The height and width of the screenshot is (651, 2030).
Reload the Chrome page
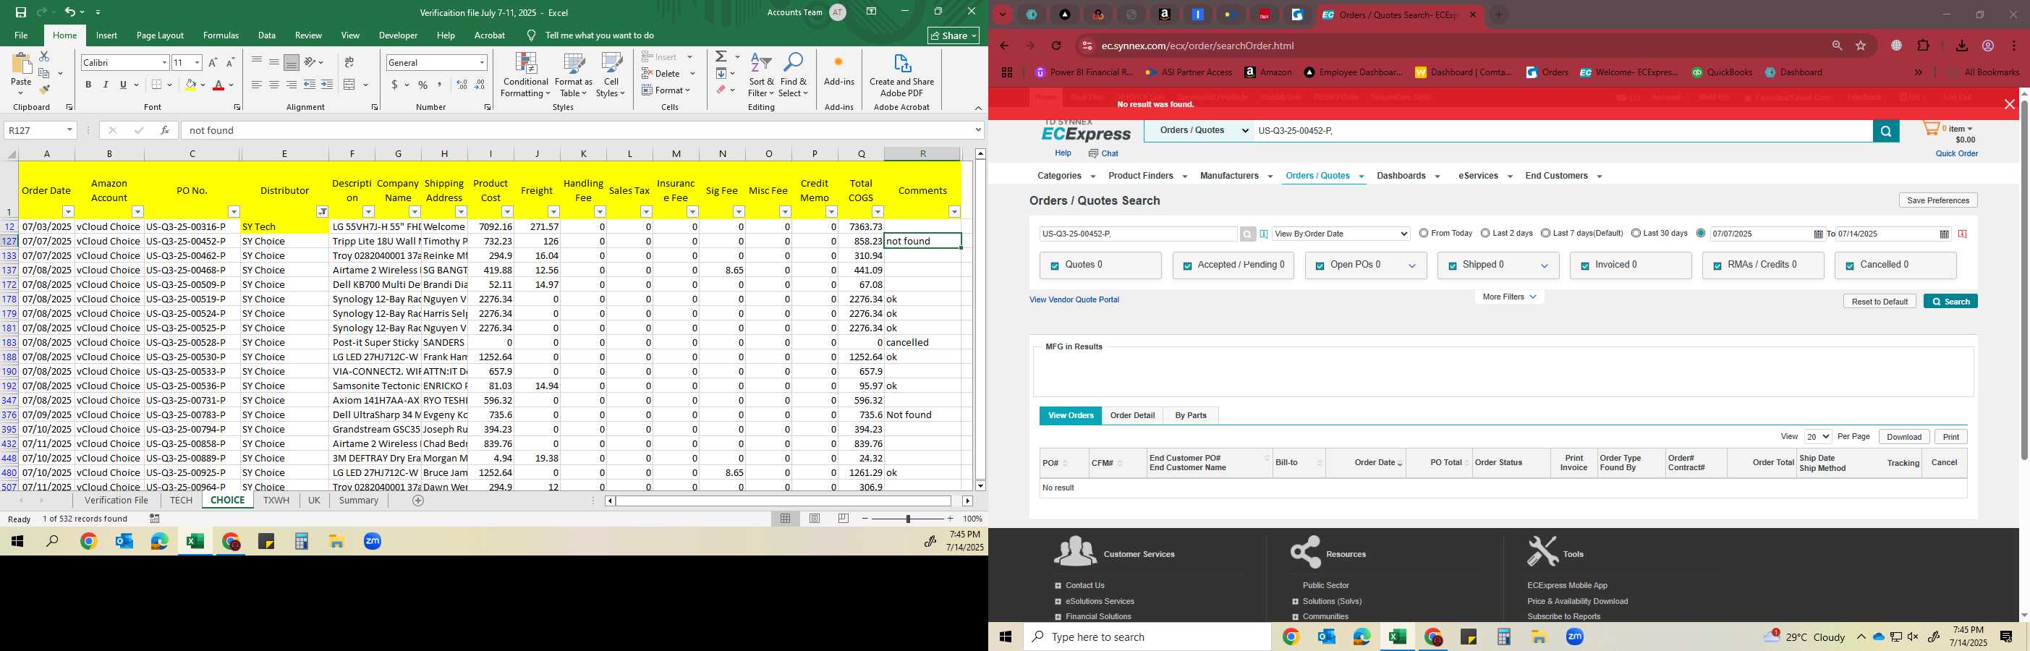(1056, 46)
